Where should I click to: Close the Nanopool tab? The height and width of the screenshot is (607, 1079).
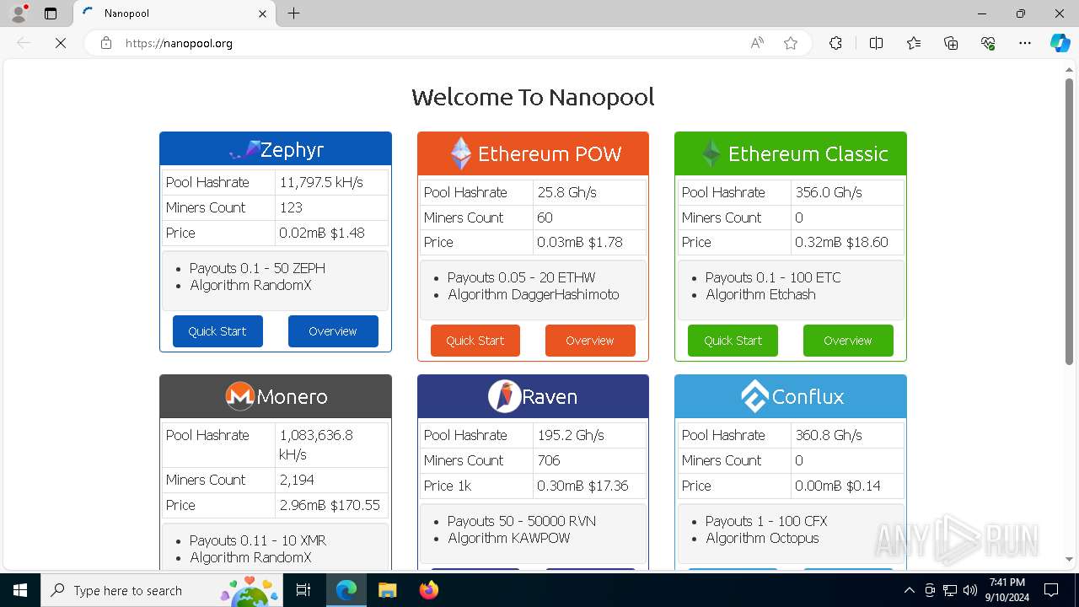point(262,13)
